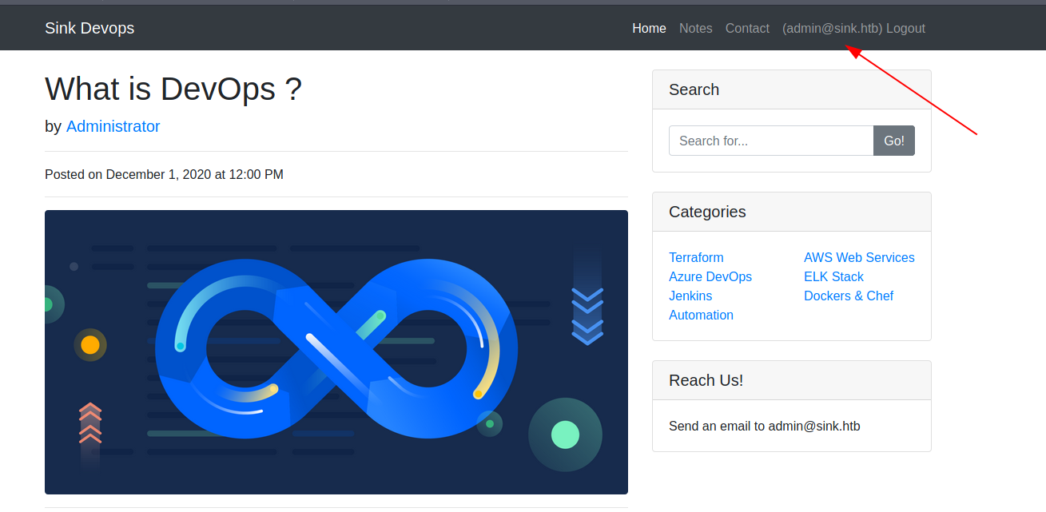1046x512 pixels.
Task: Click the 'What is DevOps ?' post title
Action: [x=173, y=89]
